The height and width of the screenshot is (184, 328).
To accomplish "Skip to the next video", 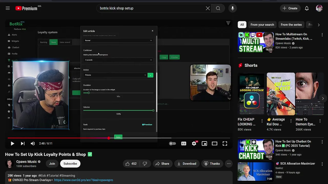I will point(23,144).
